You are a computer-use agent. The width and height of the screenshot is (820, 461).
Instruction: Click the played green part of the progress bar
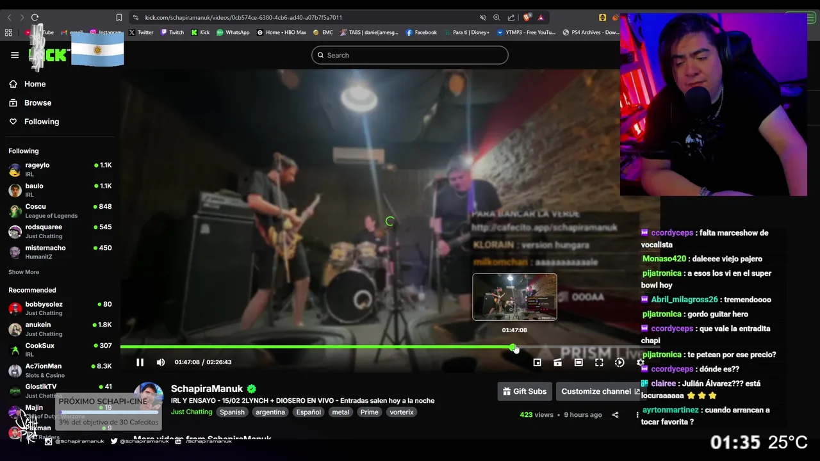pyautogui.click(x=316, y=347)
